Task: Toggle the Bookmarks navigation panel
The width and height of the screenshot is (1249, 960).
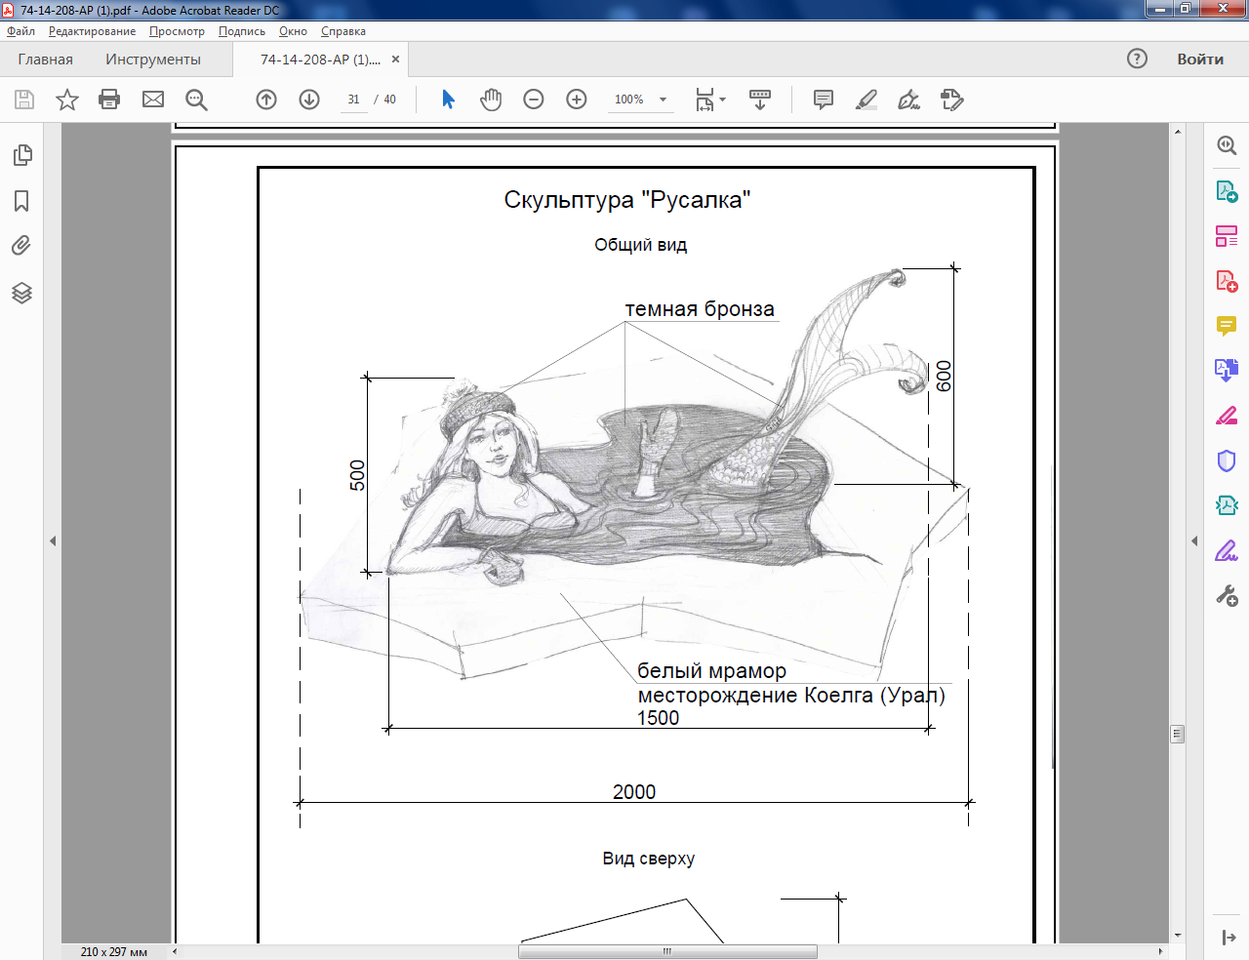Action: coord(21,201)
